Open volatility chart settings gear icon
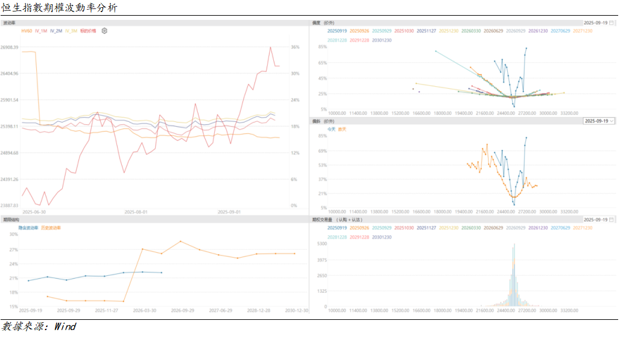 pyautogui.click(x=104, y=31)
